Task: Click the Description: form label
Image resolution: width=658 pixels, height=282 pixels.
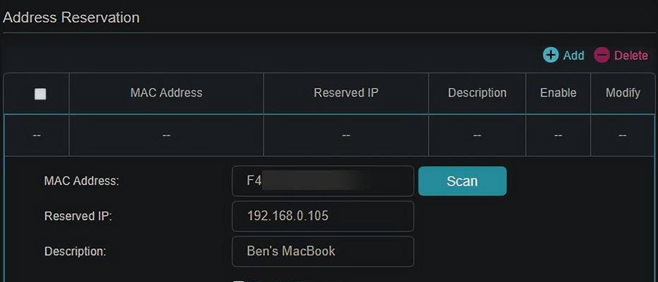Action: tap(75, 252)
